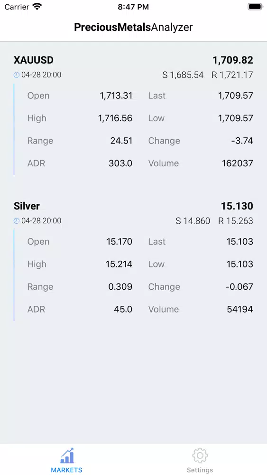The height and width of the screenshot is (475, 267).
Task: Tap the PreciousMetalsAnalyzer header title
Action: (133, 27)
